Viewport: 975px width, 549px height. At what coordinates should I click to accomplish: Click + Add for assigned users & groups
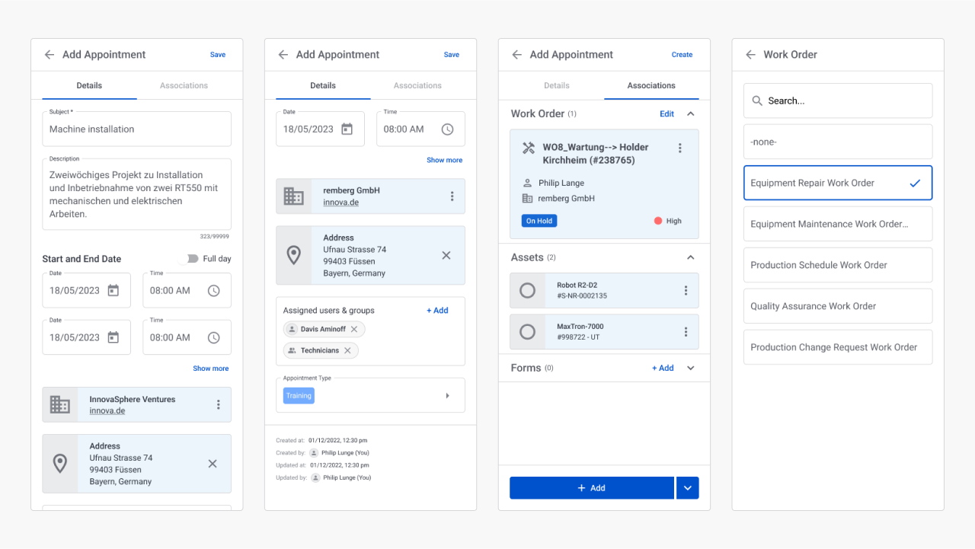437,311
